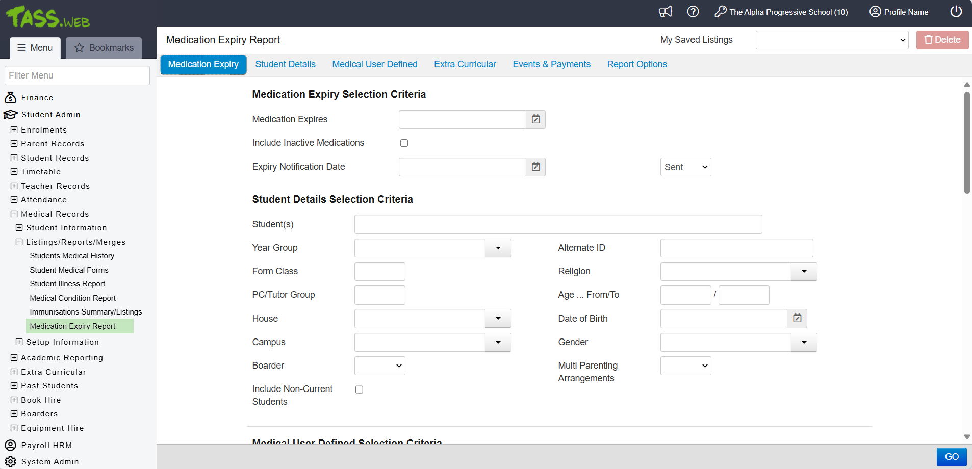The width and height of the screenshot is (972, 469).
Task: Click the System Admin gear icon
Action: tap(10, 461)
